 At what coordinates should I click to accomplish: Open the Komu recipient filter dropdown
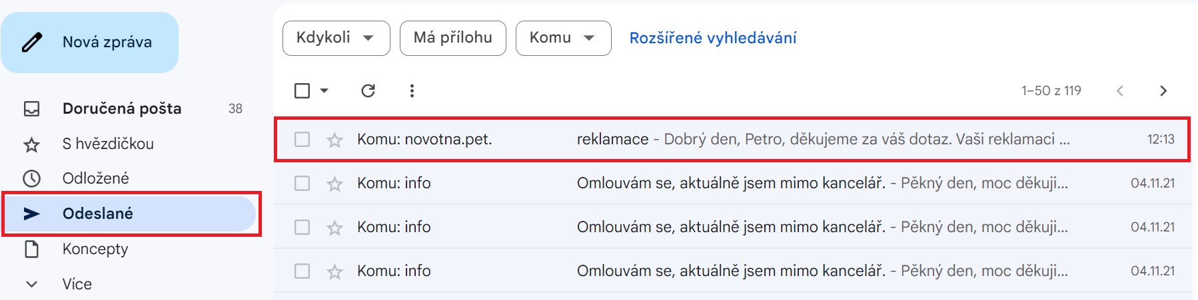(x=563, y=38)
